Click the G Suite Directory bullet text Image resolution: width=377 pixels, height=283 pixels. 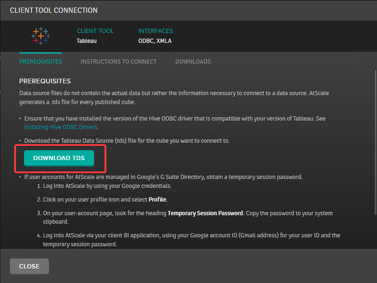163,177
